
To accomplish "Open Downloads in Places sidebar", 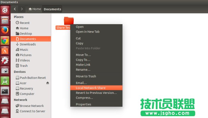I will coord(28,44).
